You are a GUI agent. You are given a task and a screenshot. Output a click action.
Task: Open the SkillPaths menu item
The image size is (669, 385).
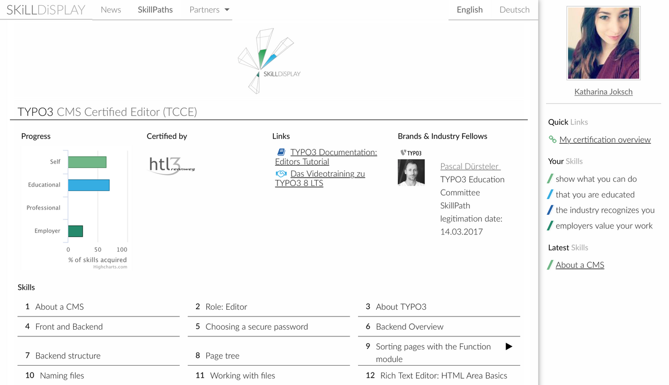155,9
